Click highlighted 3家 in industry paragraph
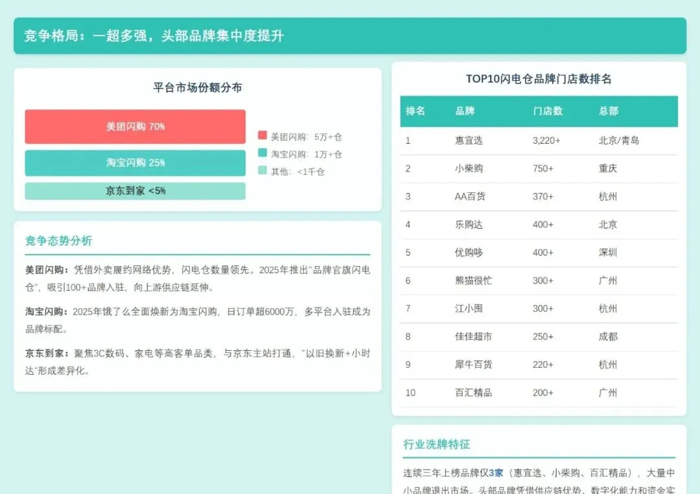The image size is (700, 494). point(496,473)
